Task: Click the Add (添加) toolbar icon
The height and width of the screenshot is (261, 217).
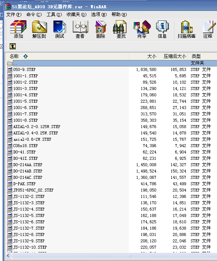Action: coord(18,29)
